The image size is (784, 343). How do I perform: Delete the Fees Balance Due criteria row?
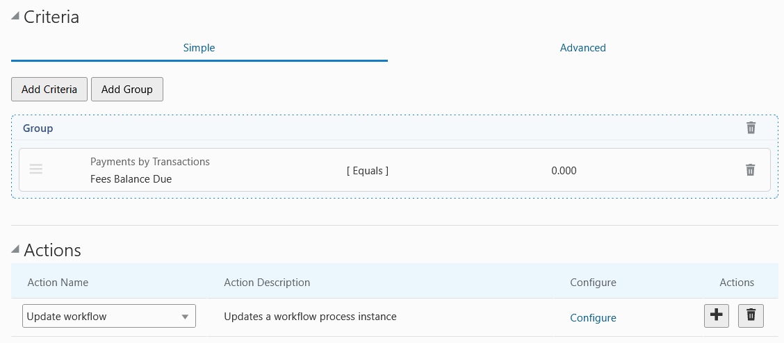750,169
